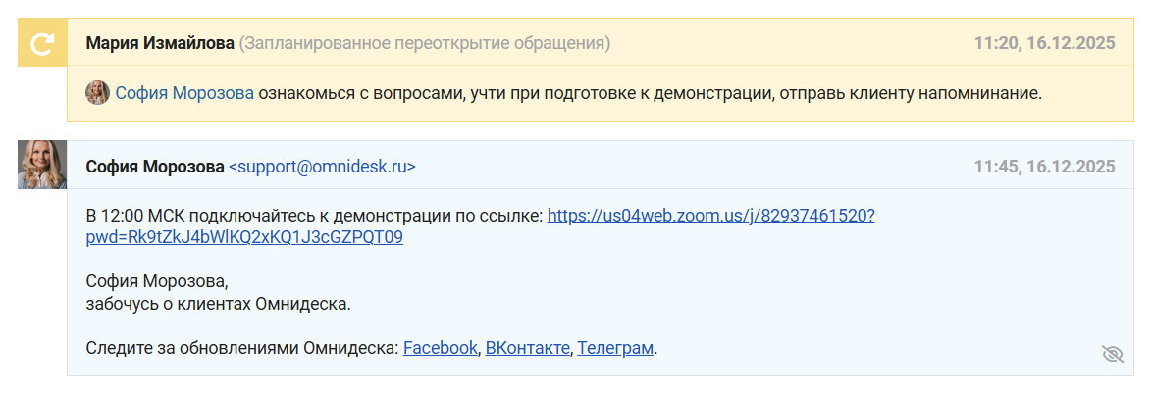Click the small avatar beside the София Морозова mention
The image size is (1152, 394).
click(x=97, y=93)
